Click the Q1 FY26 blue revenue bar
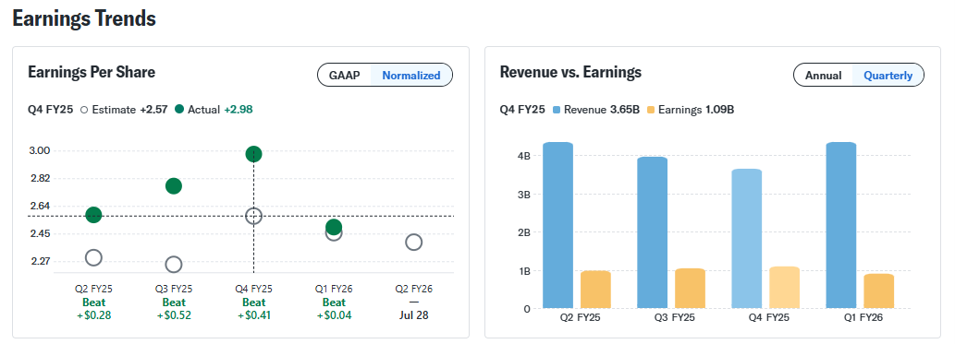 [x=841, y=225]
